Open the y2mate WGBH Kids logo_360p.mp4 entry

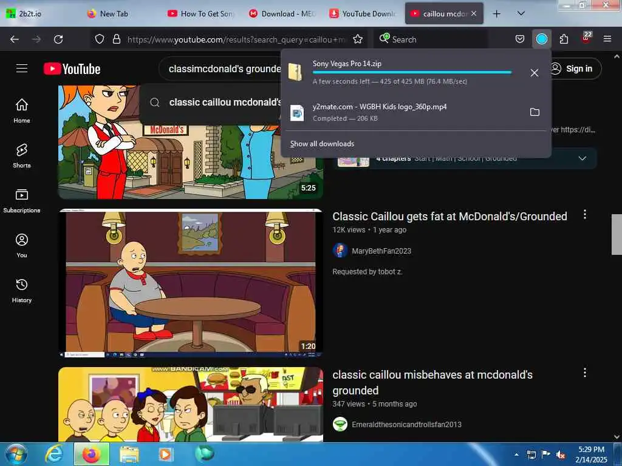(x=401, y=112)
